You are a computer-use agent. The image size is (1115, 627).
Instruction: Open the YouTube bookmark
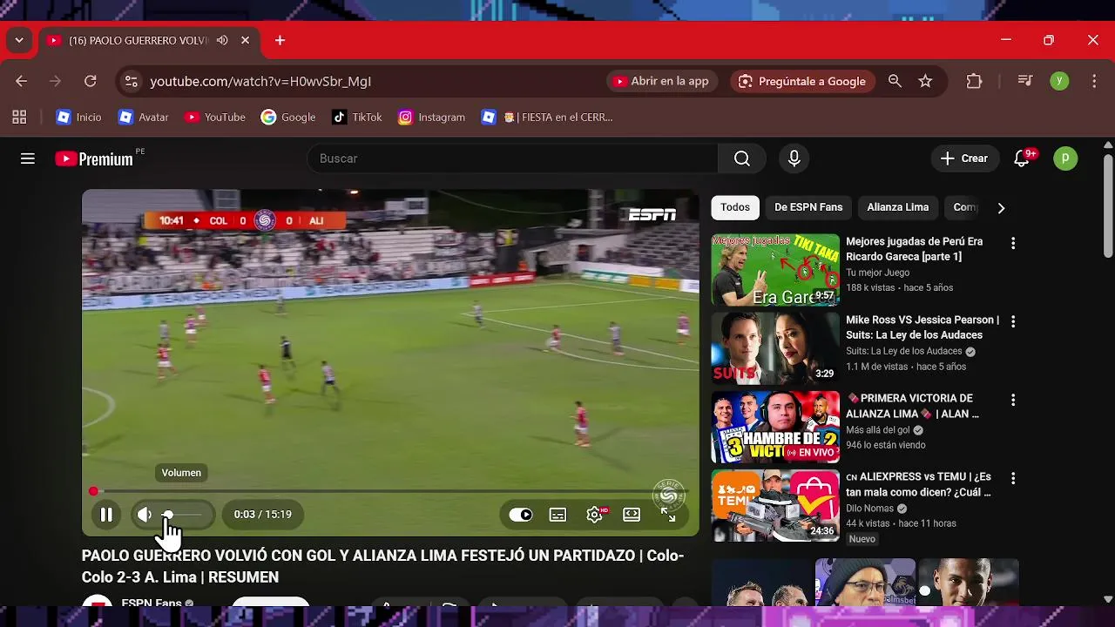(214, 117)
